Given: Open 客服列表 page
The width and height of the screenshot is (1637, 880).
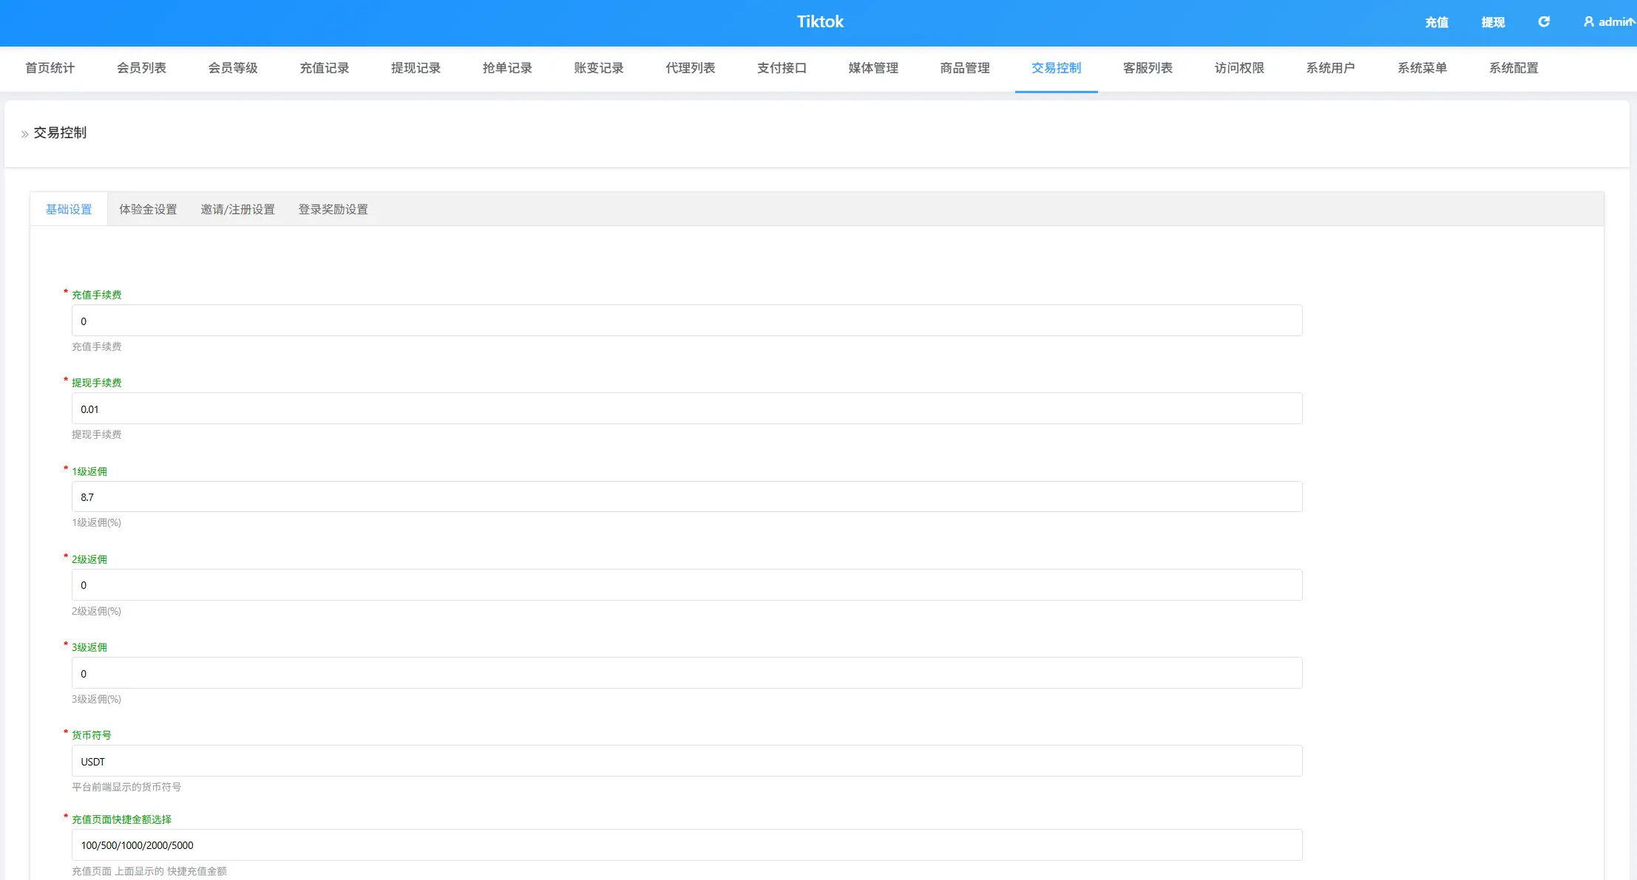Looking at the screenshot, I should 1148,68.
